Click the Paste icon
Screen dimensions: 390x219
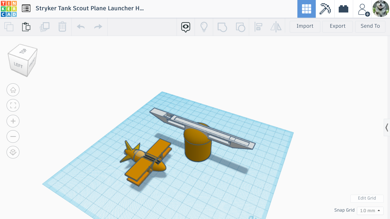[x=26, y=27]
